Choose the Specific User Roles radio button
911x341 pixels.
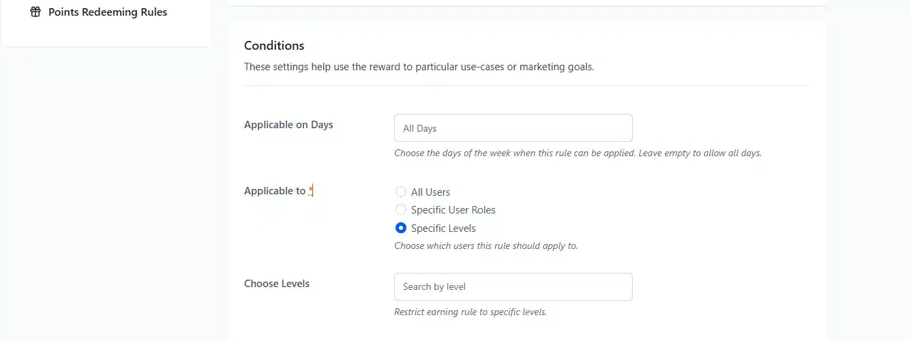[401, 210]
